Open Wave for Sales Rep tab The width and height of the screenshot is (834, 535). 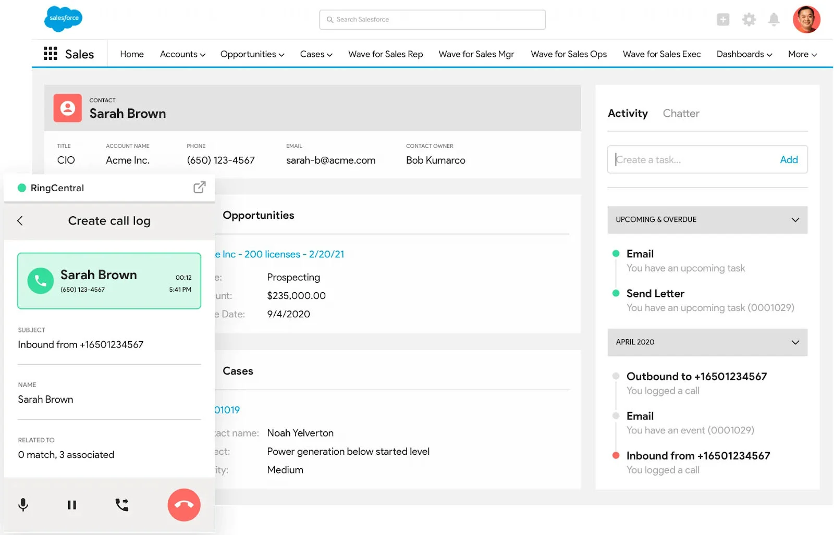click(x=386, y=54)
